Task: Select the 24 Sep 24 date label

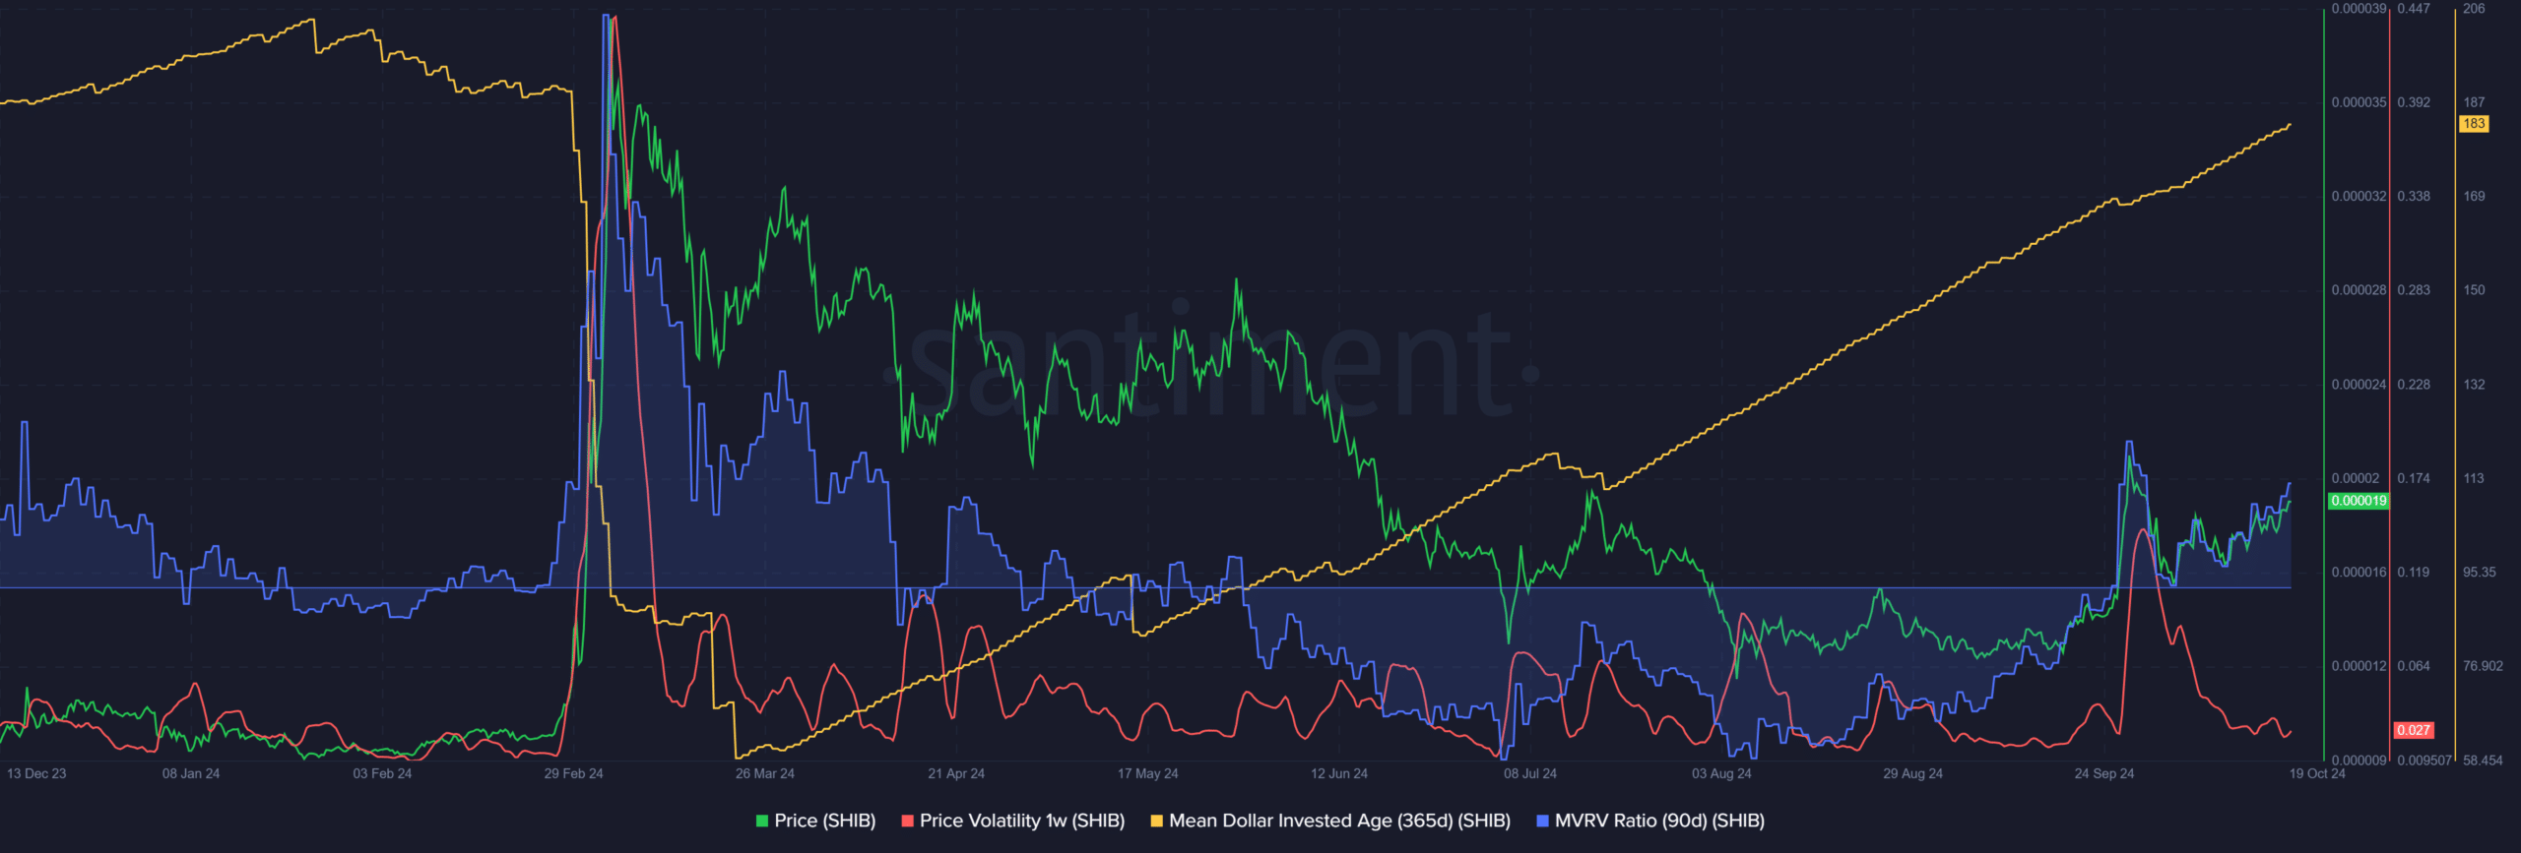Action: tap(2103, 773)
